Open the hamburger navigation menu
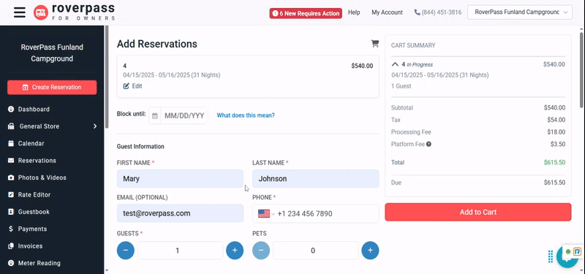The height and width of the screenshot is (274, 585). tap(20, 12)
